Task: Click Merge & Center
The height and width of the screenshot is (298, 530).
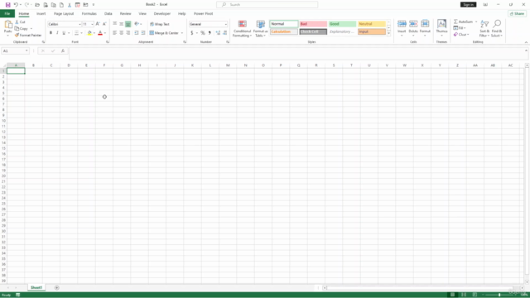Action: click(164, 33)
